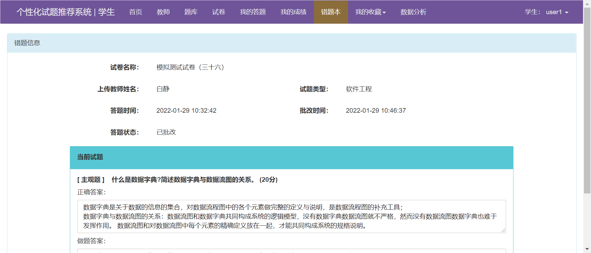The height and width of the screenshot is (253, 591).
Task: Open the 题库 nav item
Action: [191, 12]
